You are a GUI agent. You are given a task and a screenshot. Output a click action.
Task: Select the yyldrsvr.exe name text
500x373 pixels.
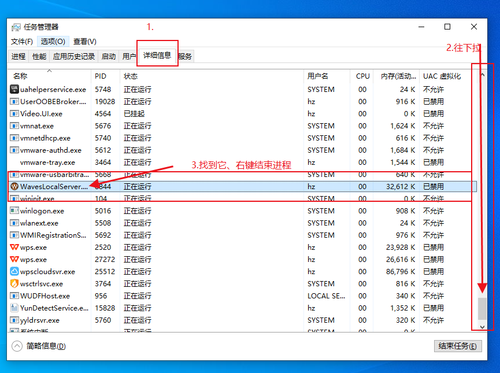(x=40, y=320)
